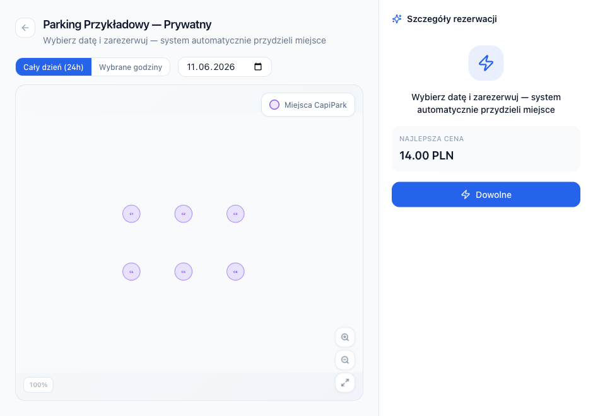Go back using the arrow button
This screenshot has height=416, width=593.
pyautogui.click(x=25, y=28)
